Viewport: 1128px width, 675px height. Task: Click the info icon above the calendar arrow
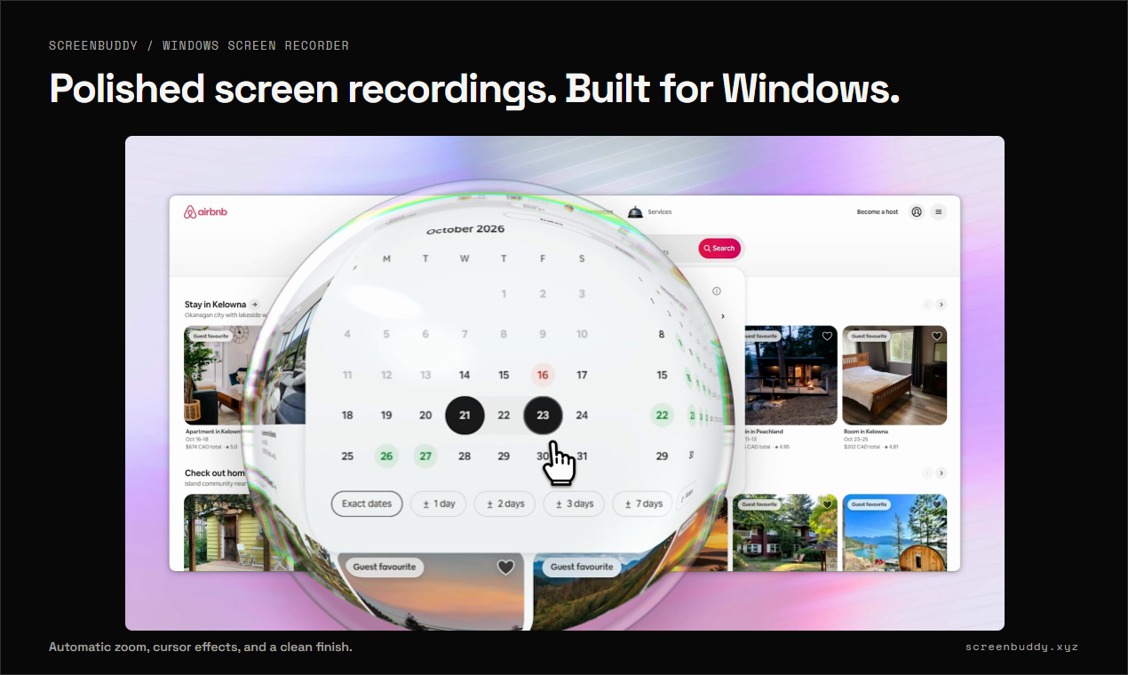717,291
